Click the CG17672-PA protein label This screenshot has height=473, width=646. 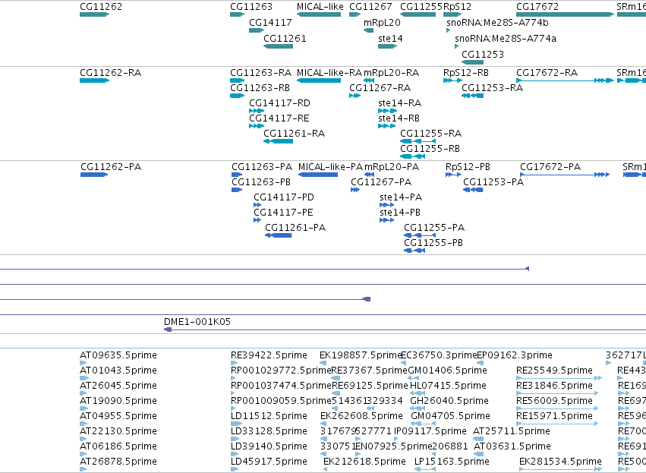click(x=550, y=167)
